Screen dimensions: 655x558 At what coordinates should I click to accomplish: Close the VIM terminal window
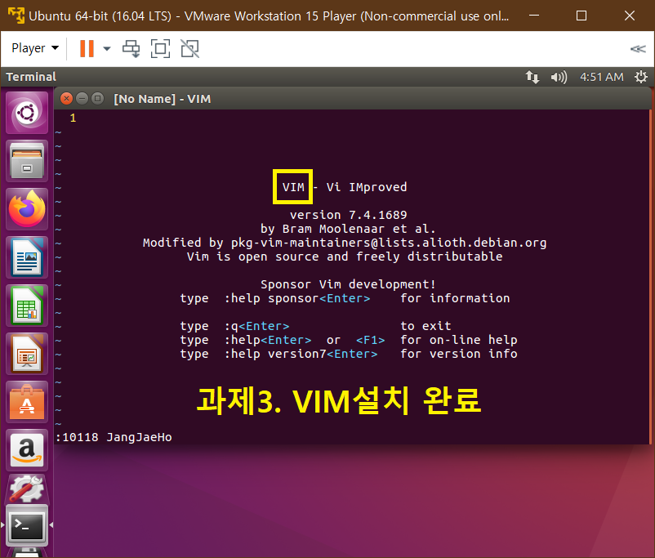pyautogui.click(x=66, y=99)
